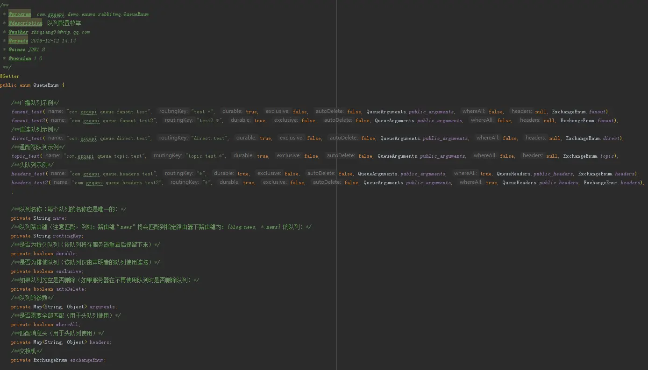Click ExchangeEnum.direct reference

pos(593,138)
